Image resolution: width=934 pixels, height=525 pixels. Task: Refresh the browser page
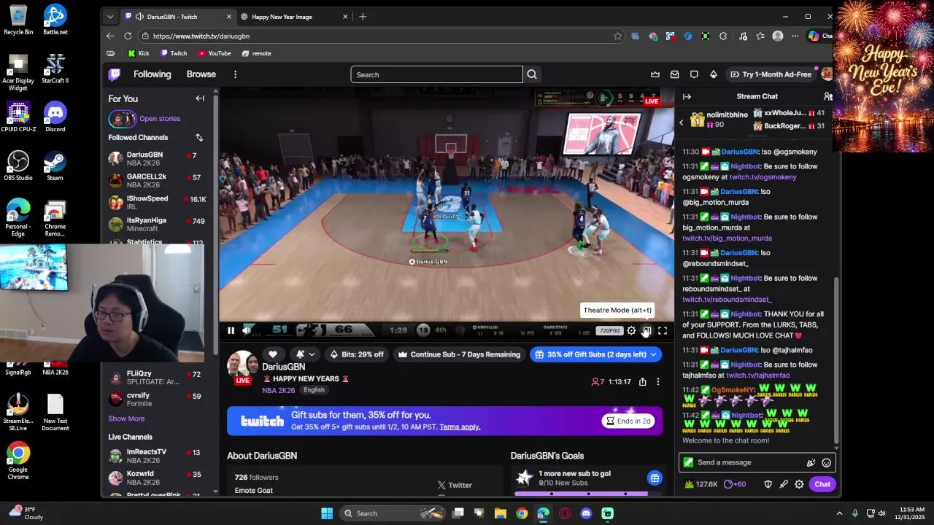pos(128,36)
